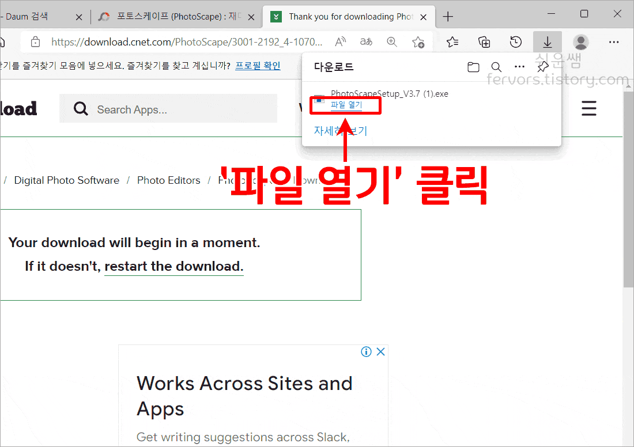
Task: Close the 포토스케이프 tab
Action: (251, 17)
